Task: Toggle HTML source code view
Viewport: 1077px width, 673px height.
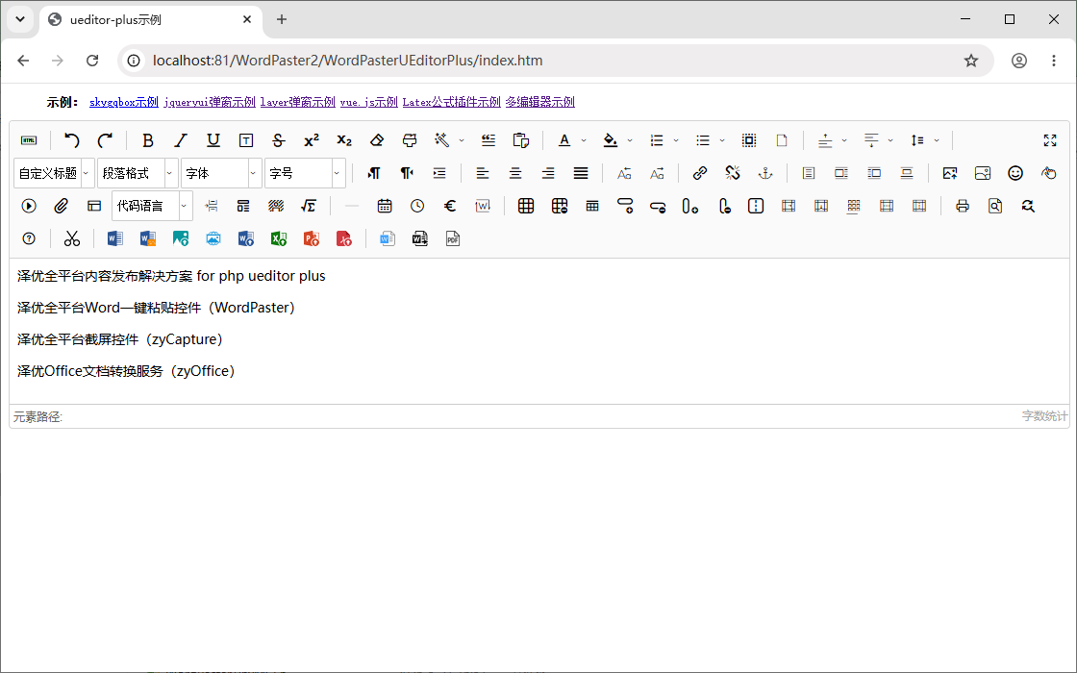Action: click(x=29, y=140)
